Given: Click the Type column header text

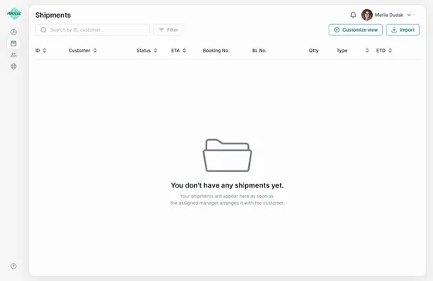Looking at the screenshot, I should 342,50.
